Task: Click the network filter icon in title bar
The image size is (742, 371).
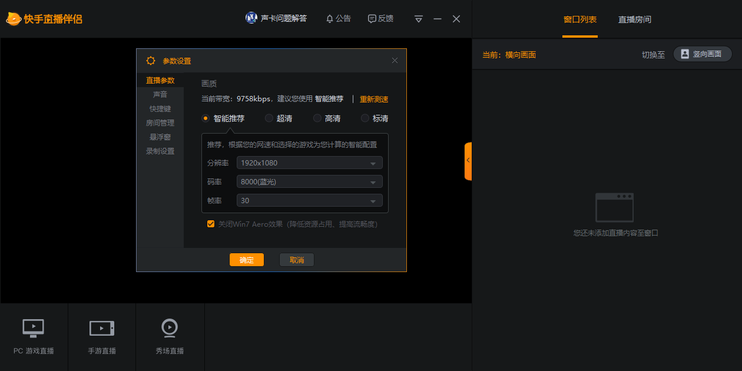Action: (418, 18)
